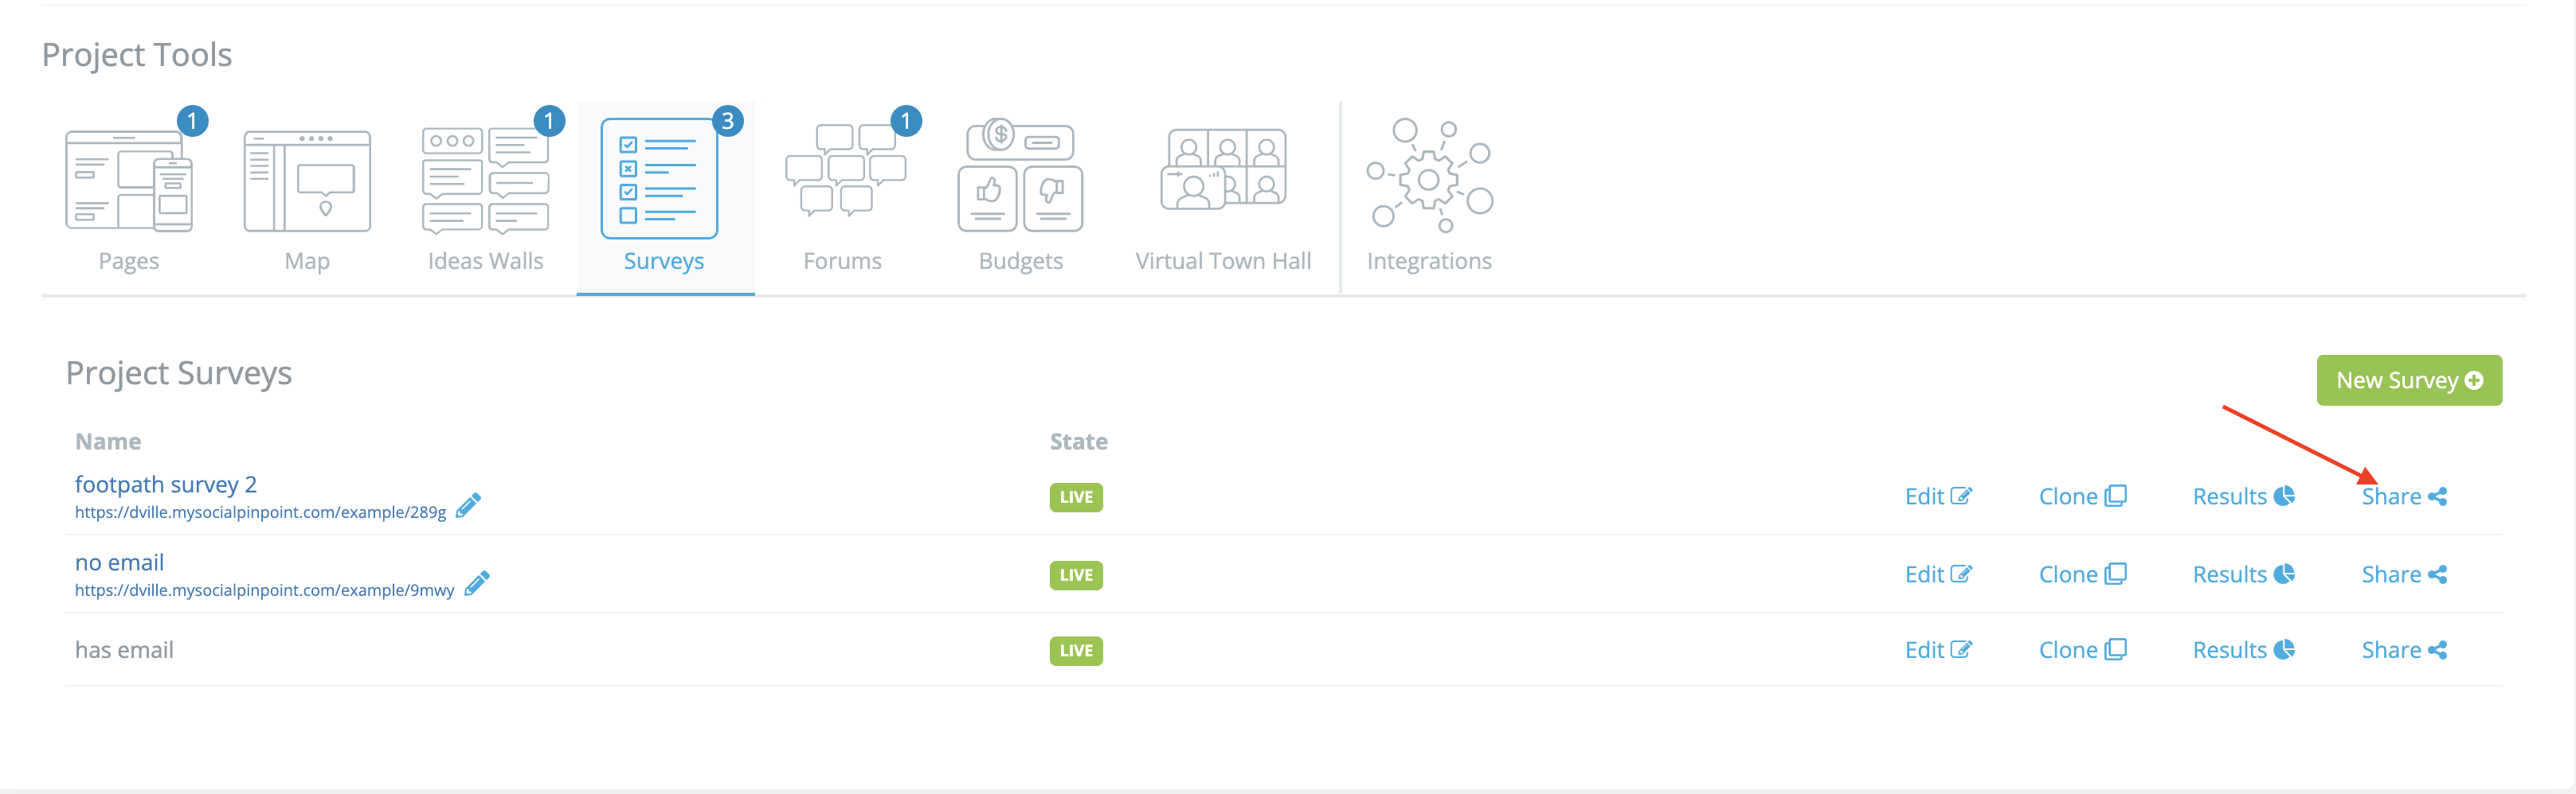Open the Pages tool icon
This screenshot has width=2576, height=794.
[x=129, y=181]
